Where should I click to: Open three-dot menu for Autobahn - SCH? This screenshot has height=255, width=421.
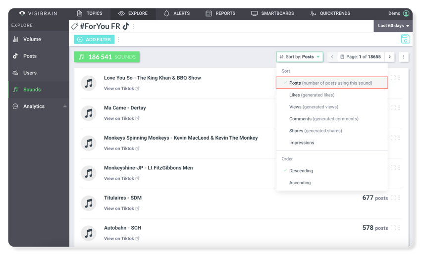[399, 228]
